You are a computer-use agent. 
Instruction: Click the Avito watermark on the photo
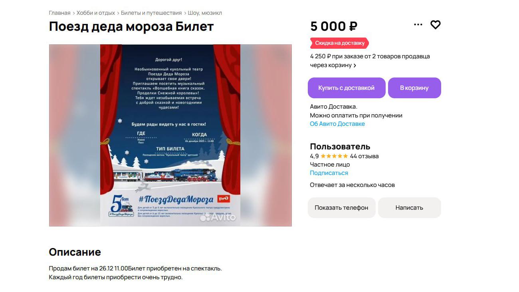218,217
